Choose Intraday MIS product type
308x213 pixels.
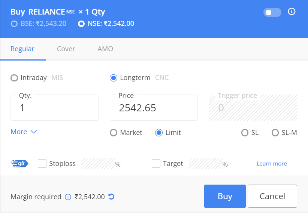coord(14,78)
